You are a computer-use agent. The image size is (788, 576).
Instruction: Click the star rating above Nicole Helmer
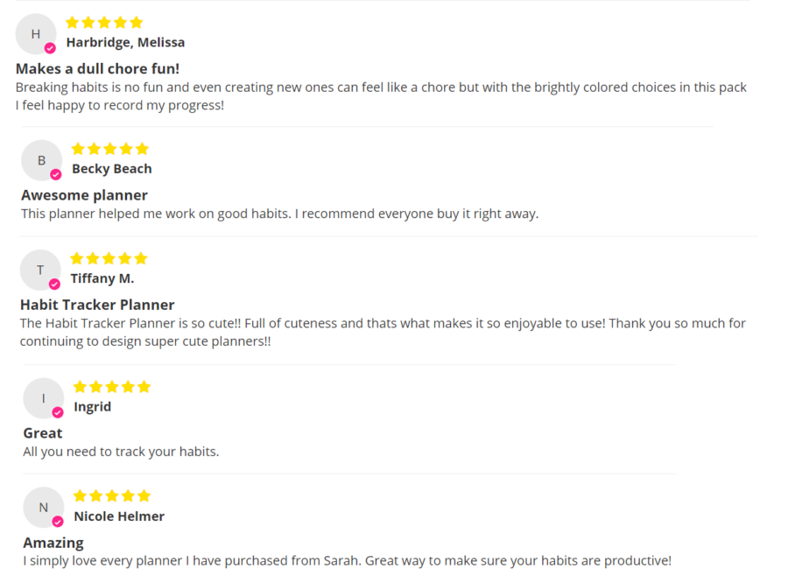tap(112, 496)
